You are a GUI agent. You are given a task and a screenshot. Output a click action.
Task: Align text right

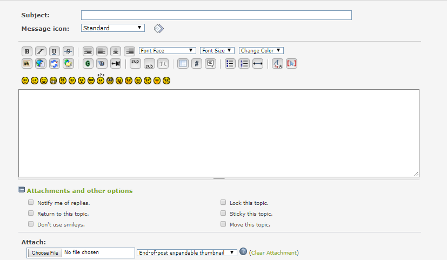click(x=129, y=51)
